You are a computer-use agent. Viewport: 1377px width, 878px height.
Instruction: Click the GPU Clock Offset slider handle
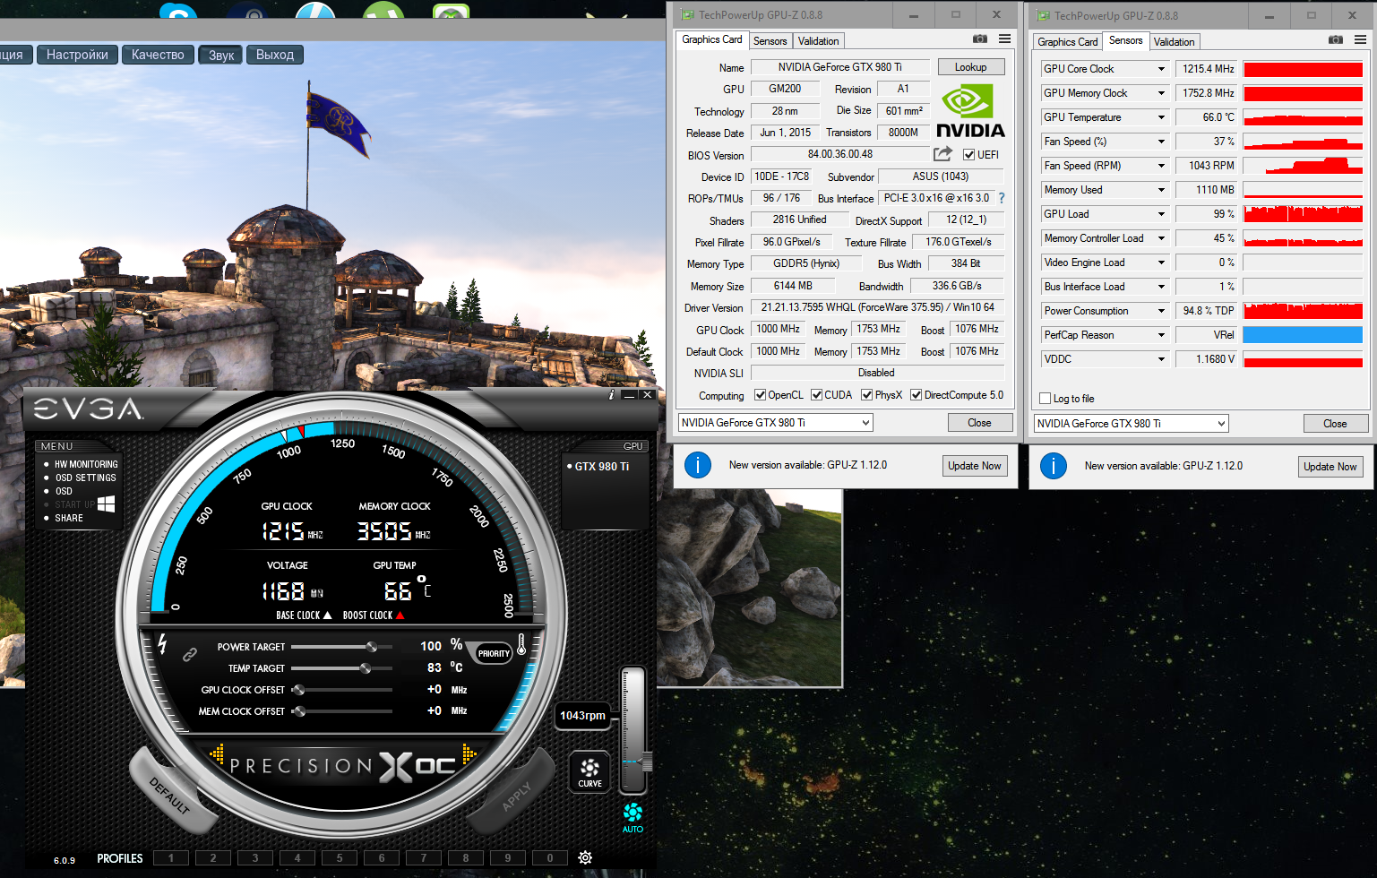point(298,690)
